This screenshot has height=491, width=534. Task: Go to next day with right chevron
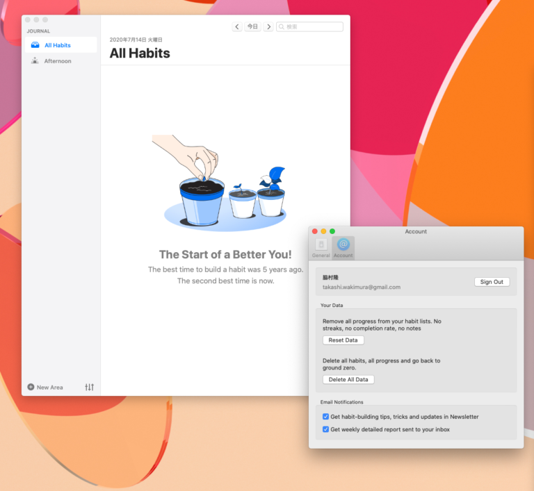pos(268,26)
